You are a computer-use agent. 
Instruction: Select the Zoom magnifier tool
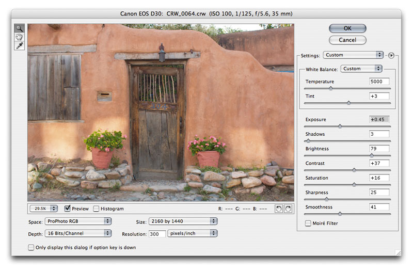pyautogui.click(x=20, y=29)
